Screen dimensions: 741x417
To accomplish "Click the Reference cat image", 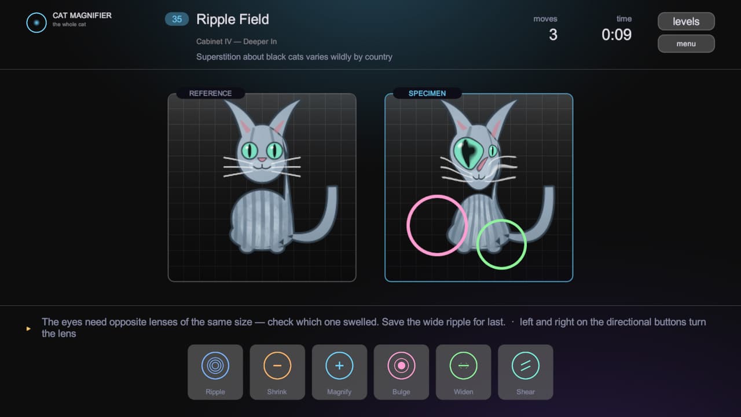I will click(262, 188).
